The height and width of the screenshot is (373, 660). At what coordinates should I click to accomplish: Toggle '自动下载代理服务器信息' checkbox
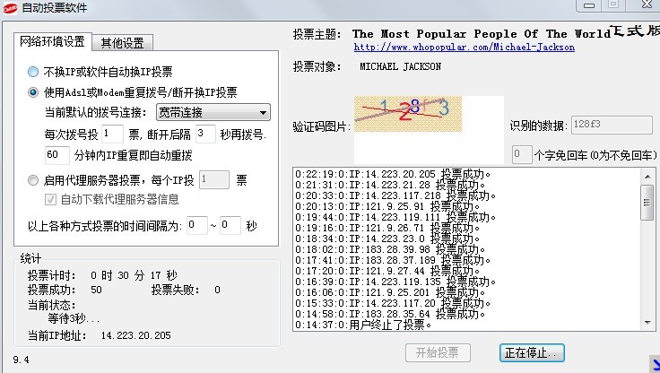[x=51, y=198]
